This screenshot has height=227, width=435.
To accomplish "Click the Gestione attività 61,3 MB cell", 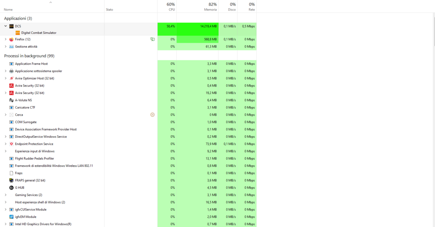I will tap(197, 47).
